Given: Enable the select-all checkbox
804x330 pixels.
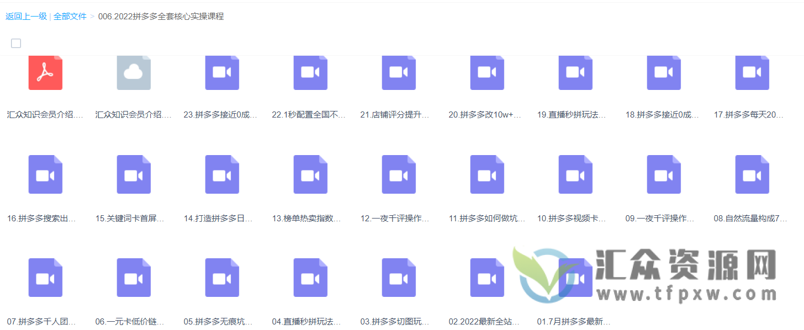Looking at the screenshot, I should [16, 42].
